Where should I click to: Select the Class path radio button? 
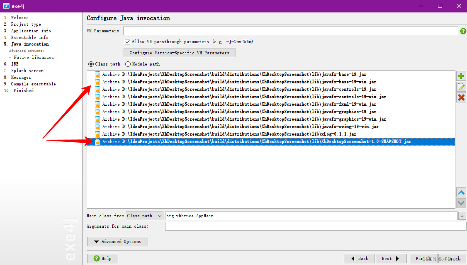pos(90,64)
